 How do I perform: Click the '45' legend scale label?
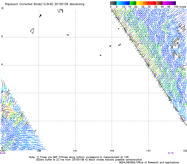coord(169,7)
